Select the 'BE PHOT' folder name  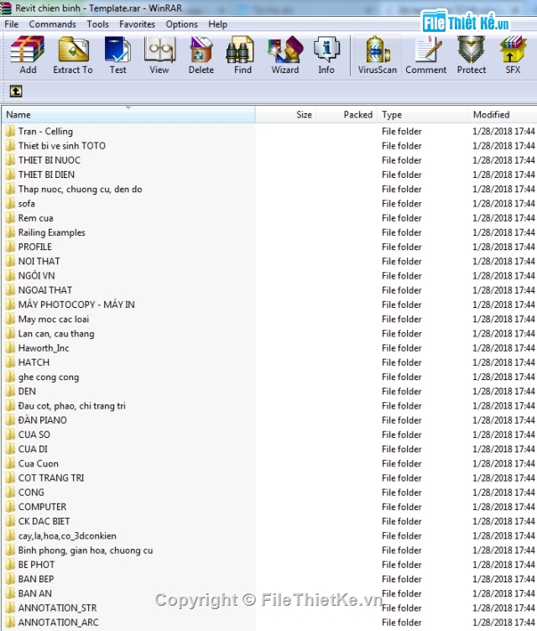point(36,565)
